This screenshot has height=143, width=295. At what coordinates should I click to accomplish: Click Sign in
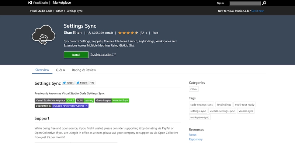click(x=220, y=3)
